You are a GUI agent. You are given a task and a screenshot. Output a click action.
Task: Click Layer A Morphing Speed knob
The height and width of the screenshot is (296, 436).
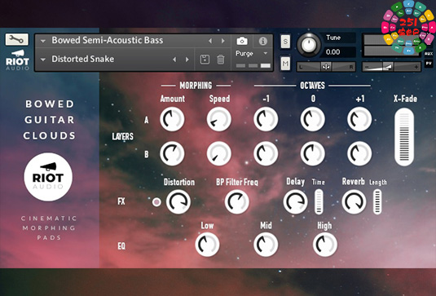[x=219, y=119]
